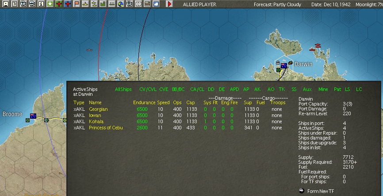The image size is (383, 196).
Task: Select ship Princess of Cebu
Action: click(x=106, y=128)
